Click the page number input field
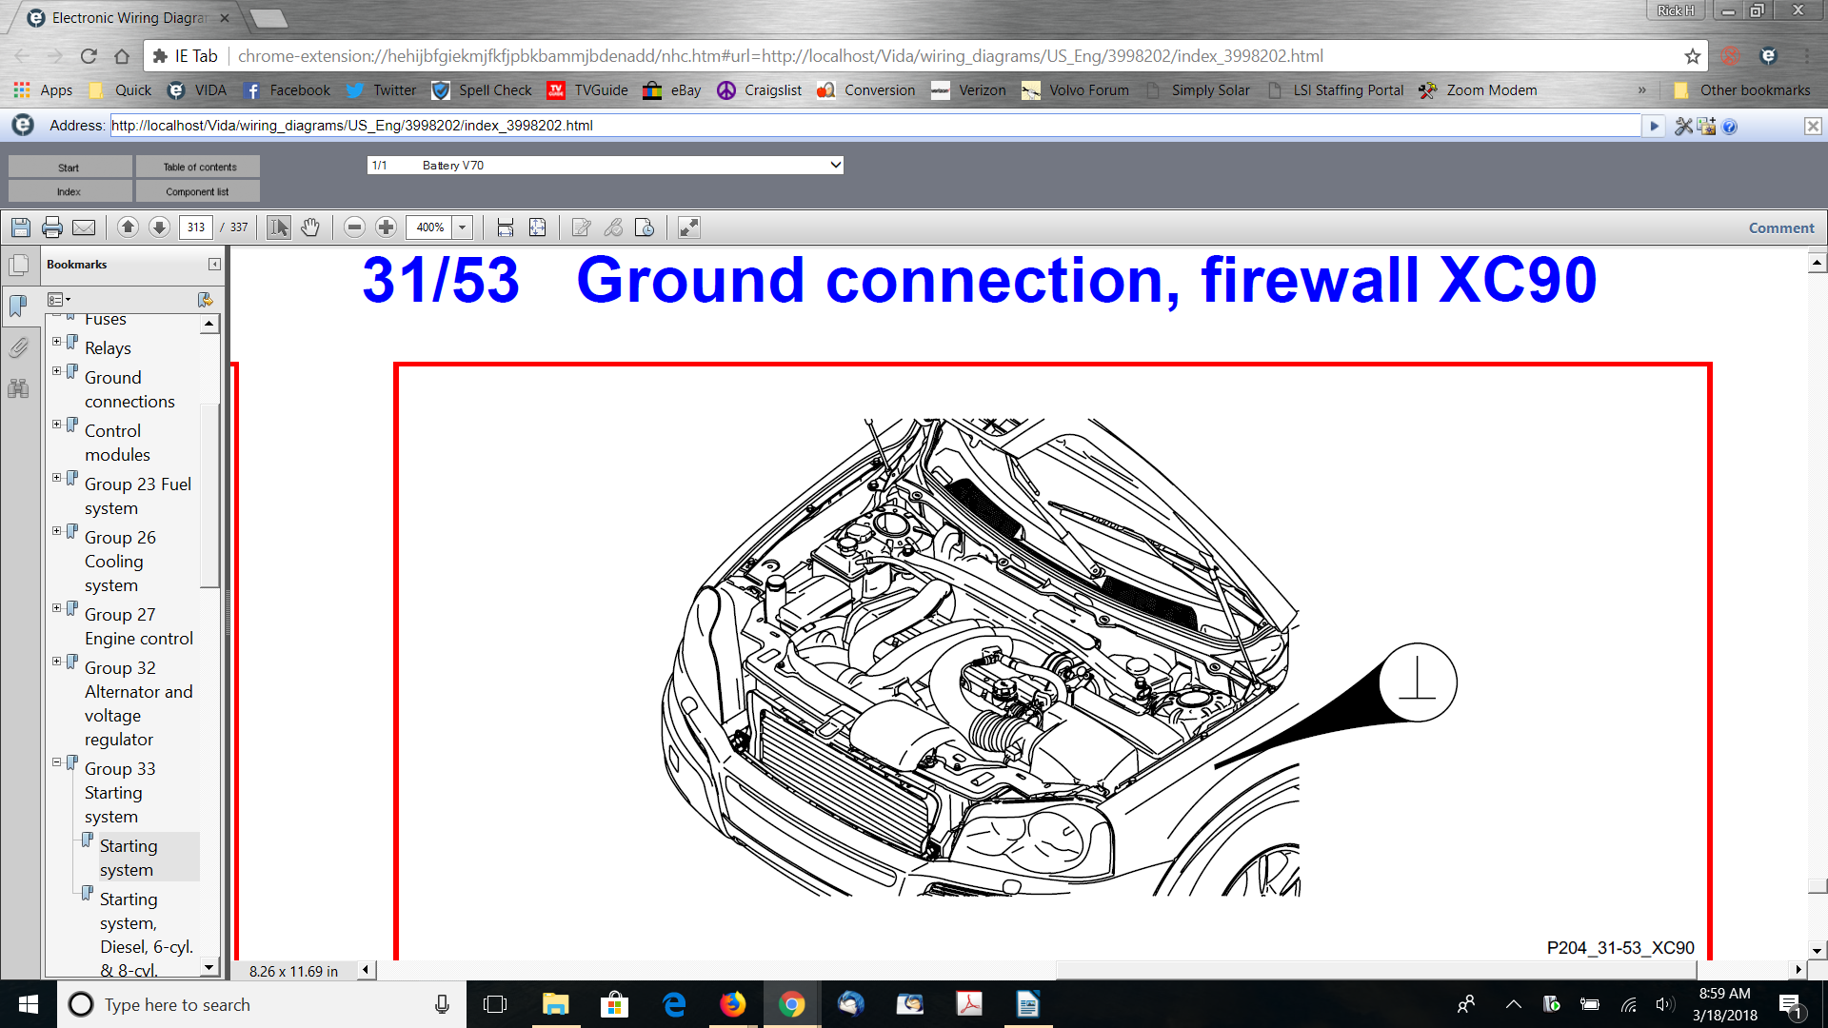This screenshot has height=1028, width=1828. click(196, 227)
